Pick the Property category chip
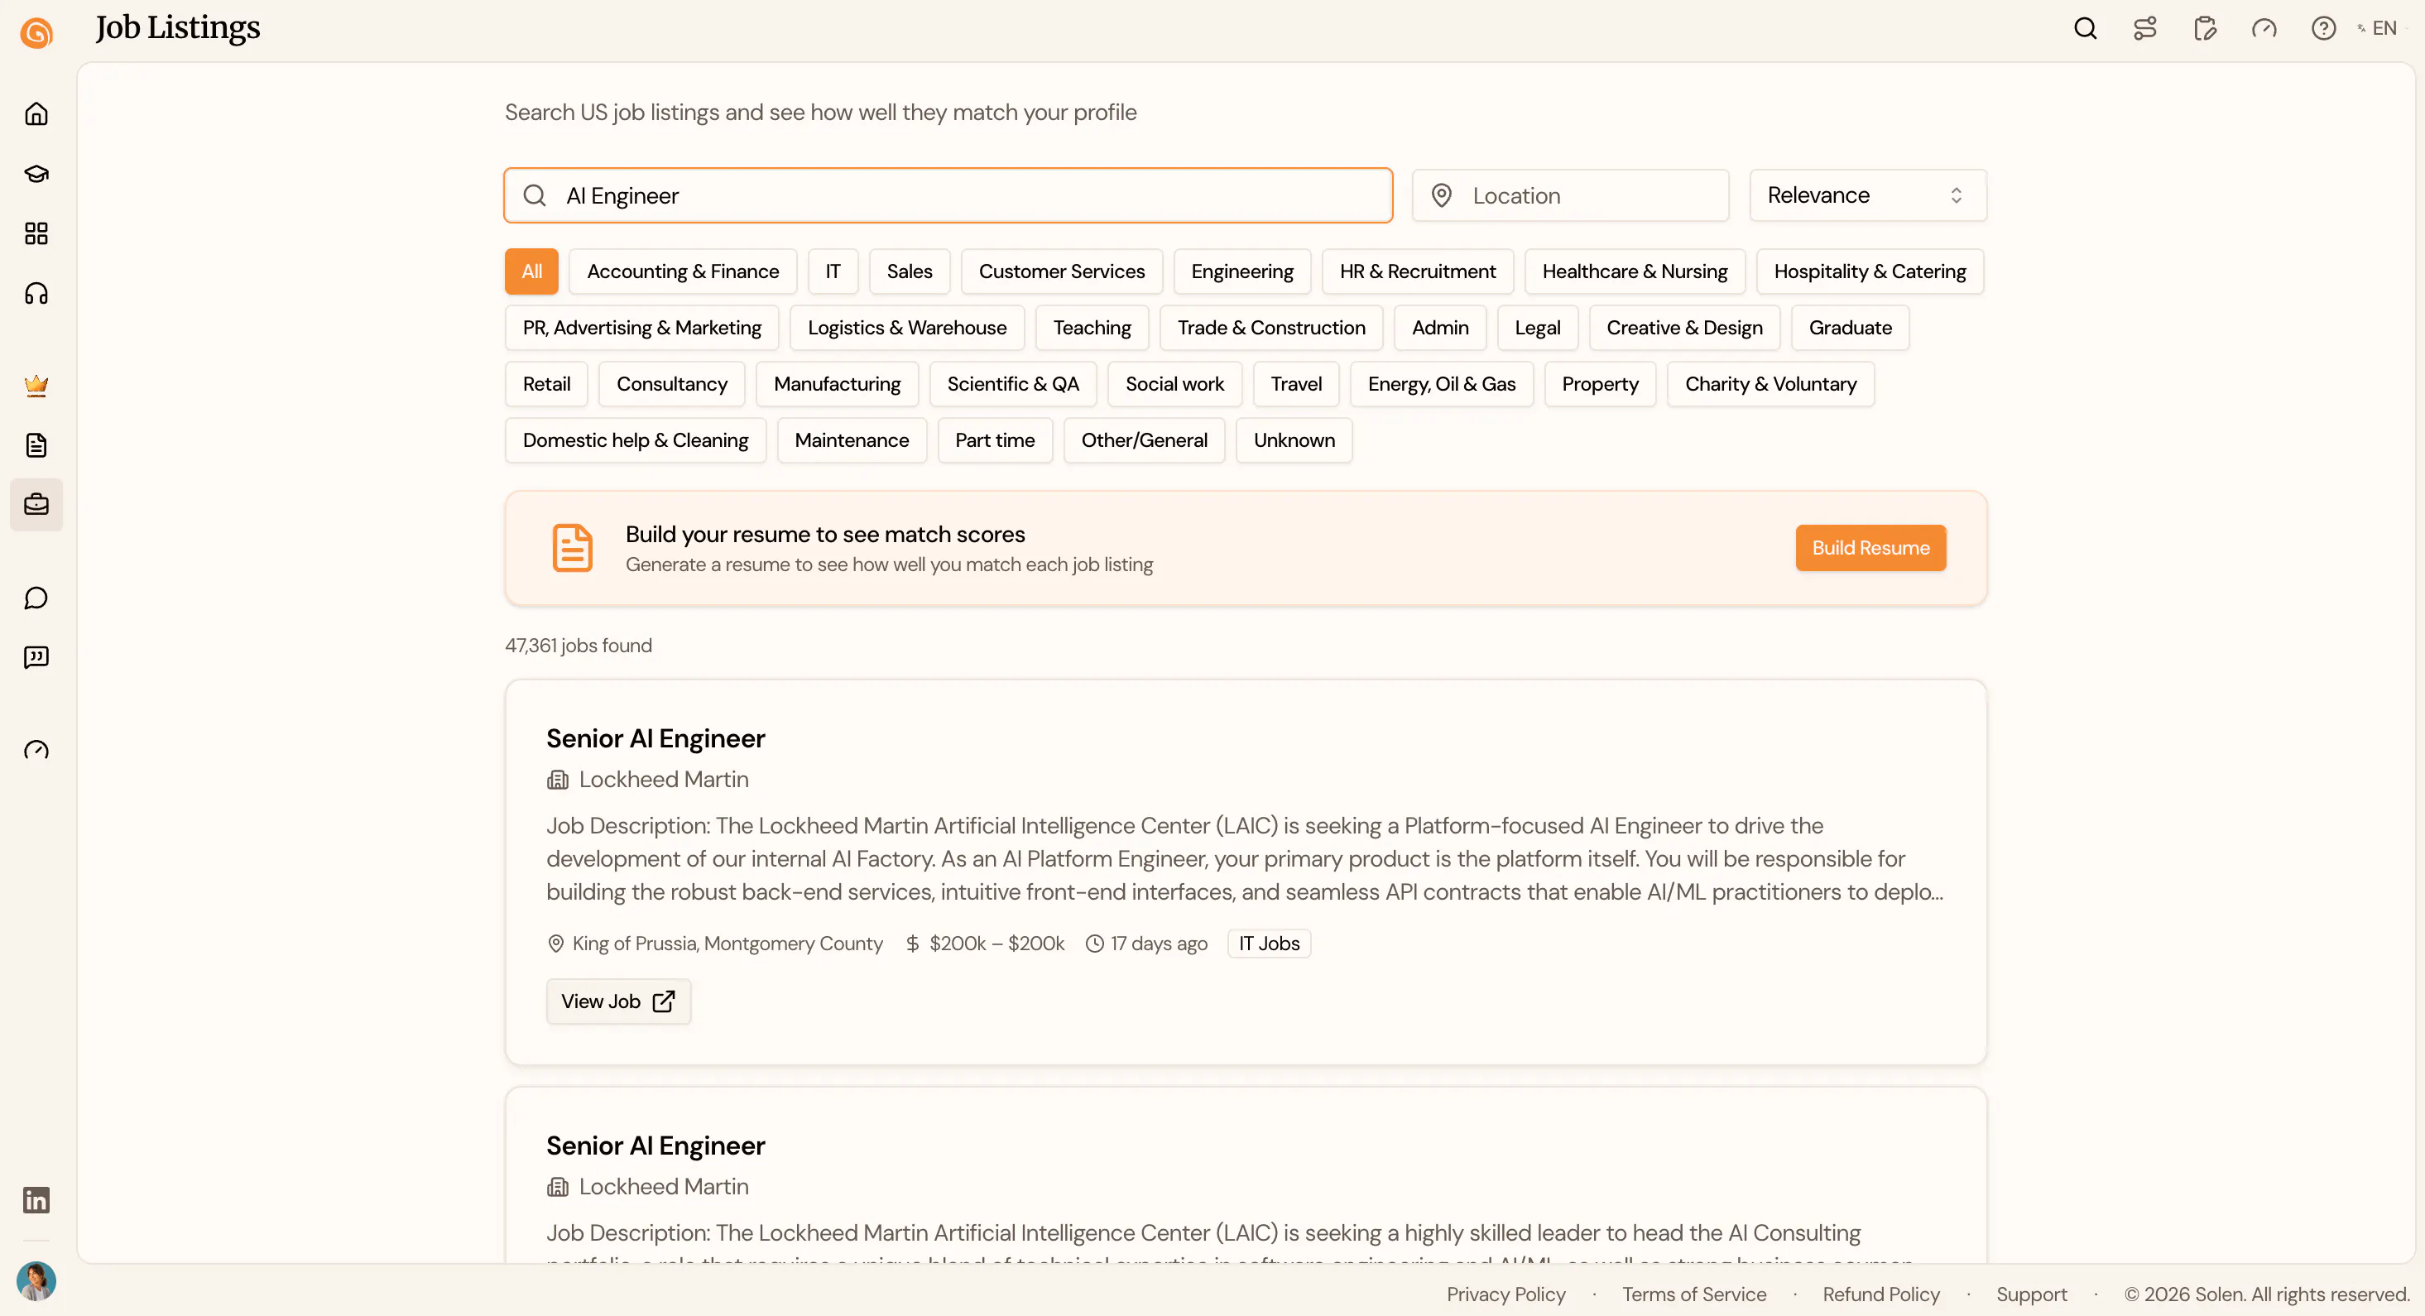Screen dimensions: 2425x1316 point(1601,384)
